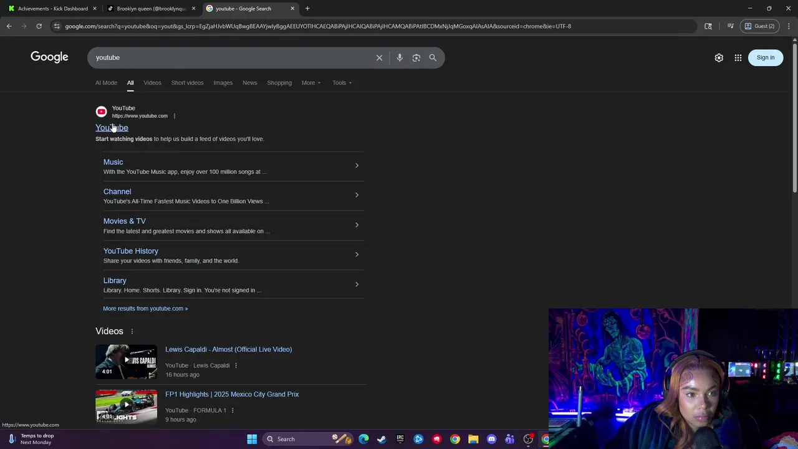Open Lewis Capaldi - Almost video link

pyautogui.click(x=228, y=349)
